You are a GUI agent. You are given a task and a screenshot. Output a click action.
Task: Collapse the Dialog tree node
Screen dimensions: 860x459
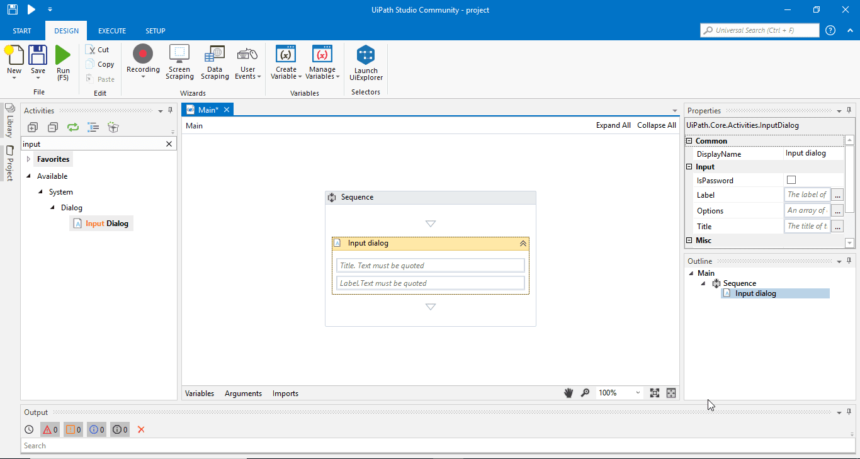point(52,207)
